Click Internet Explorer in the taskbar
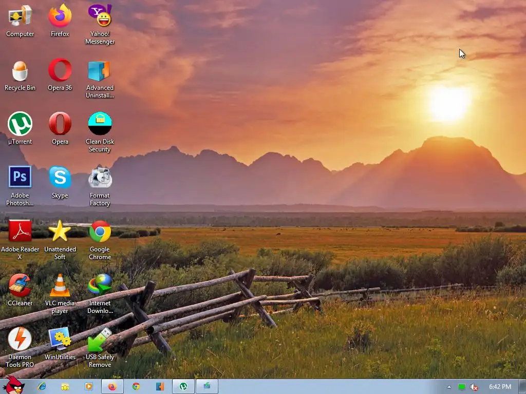 pos(42,387)
